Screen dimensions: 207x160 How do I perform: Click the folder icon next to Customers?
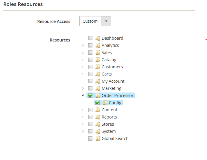(98, 67)
